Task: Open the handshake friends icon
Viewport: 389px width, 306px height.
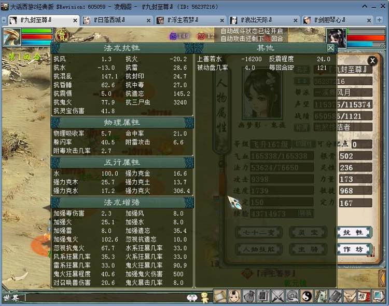Action: [x=350, y=297]
